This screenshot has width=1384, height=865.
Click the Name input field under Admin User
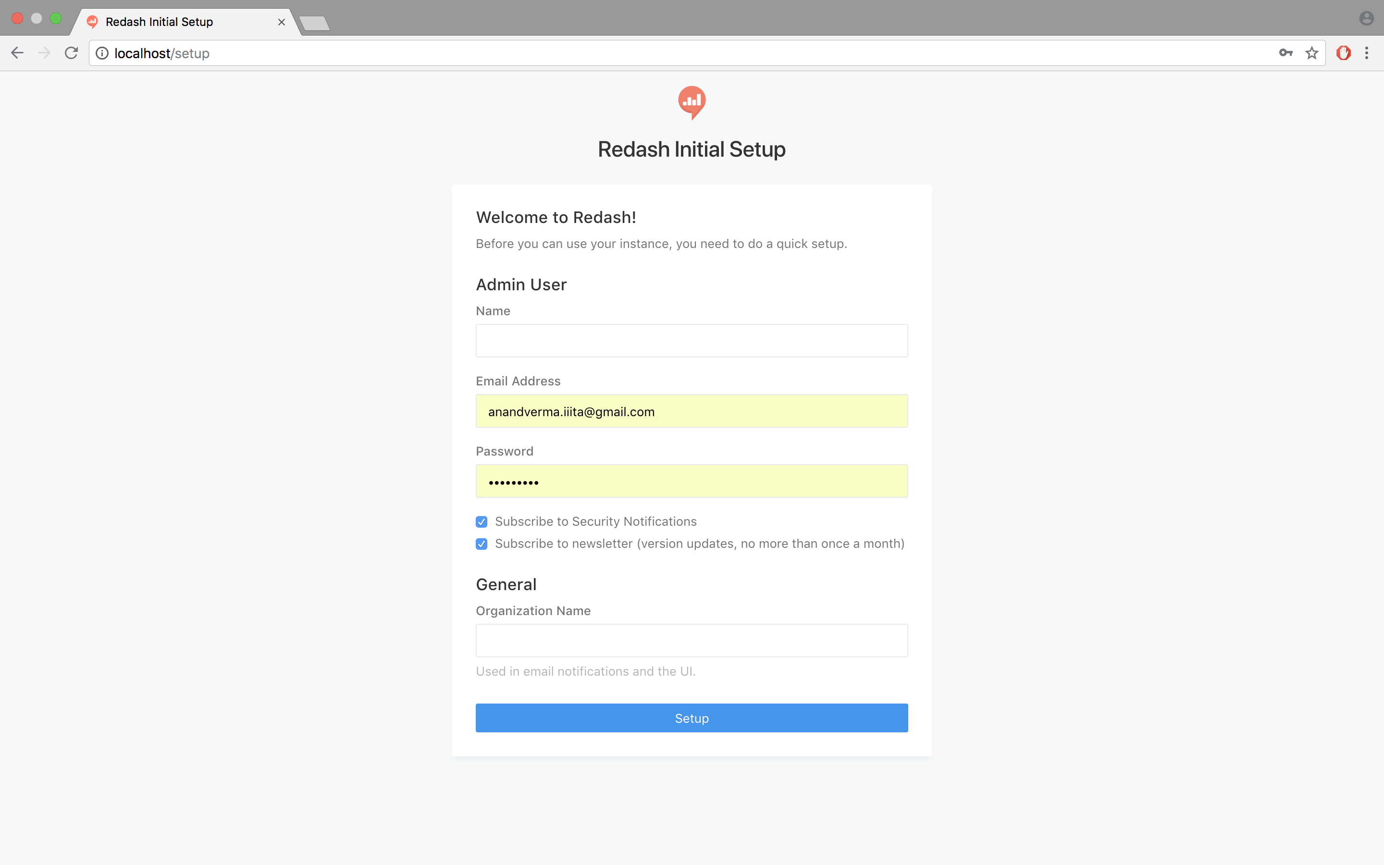coord(692,340)
